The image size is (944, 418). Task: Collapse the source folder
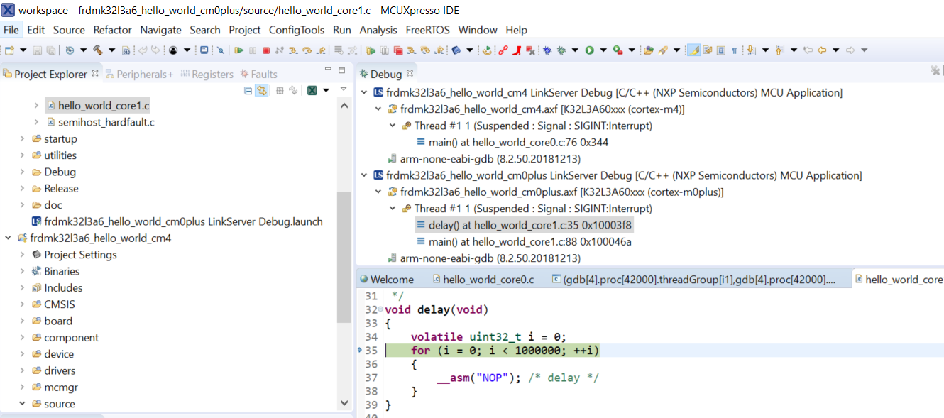(23, 404)
